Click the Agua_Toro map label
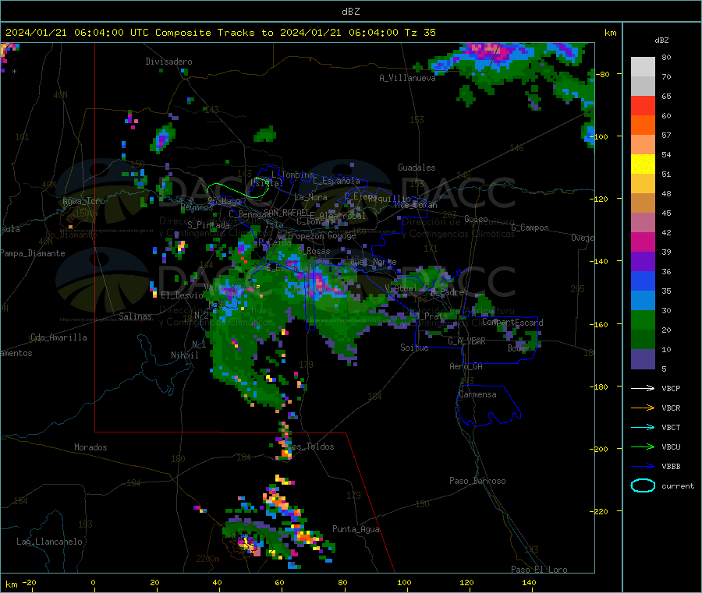Image resolution: width=702 pixels, height=593 pixels. [x=83, y=201]
